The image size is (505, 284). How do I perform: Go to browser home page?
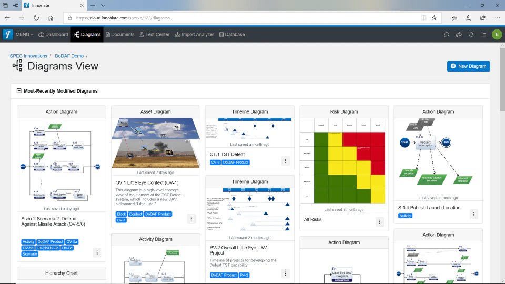pyautogui.click(x=50, y=18)
